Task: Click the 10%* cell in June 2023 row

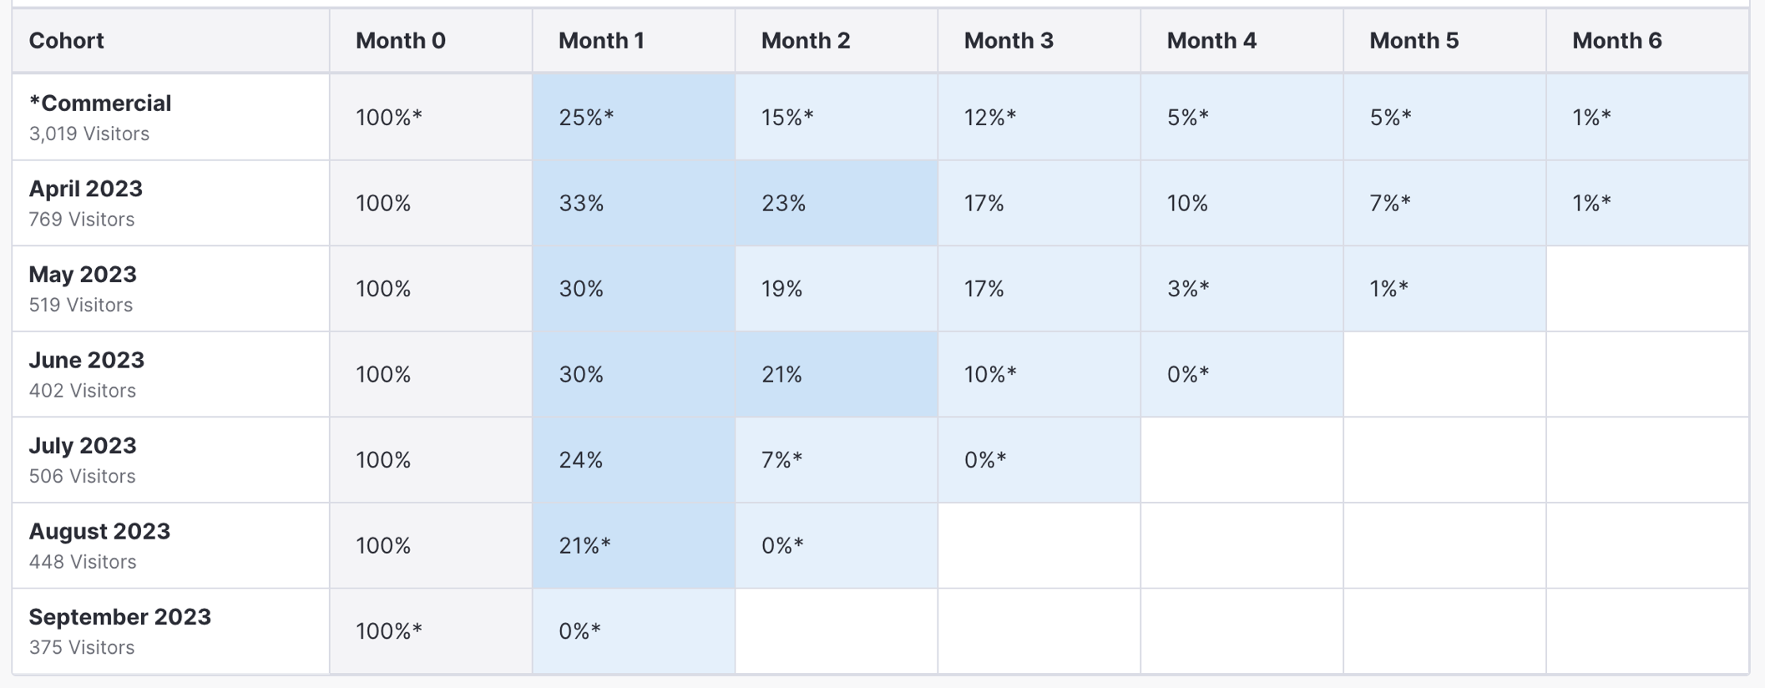Action: point(1039,374)
